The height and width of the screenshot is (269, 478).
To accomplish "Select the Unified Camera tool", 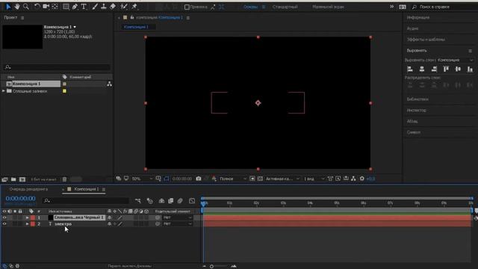I will [46, 7].
